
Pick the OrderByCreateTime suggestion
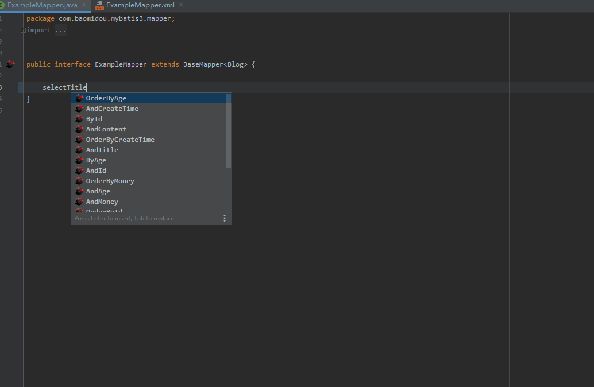point(120,140)
